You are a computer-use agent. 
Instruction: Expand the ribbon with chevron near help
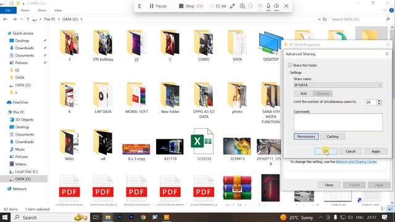point(385,10)
